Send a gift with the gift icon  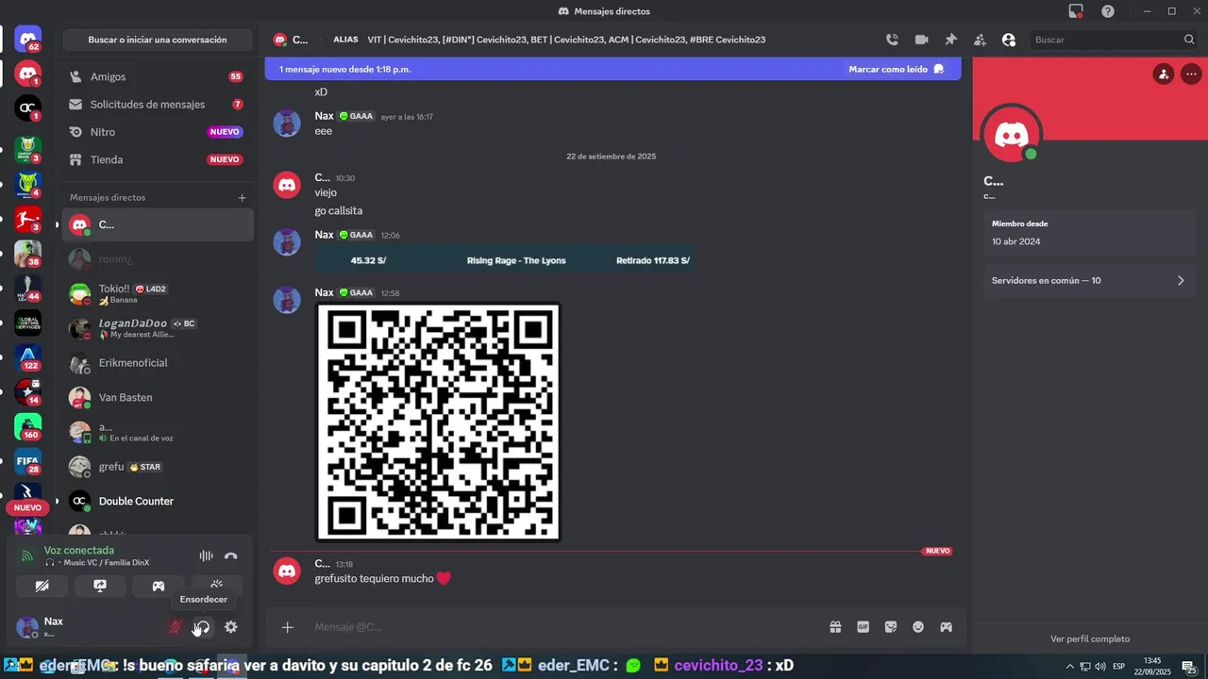point(835,627)
